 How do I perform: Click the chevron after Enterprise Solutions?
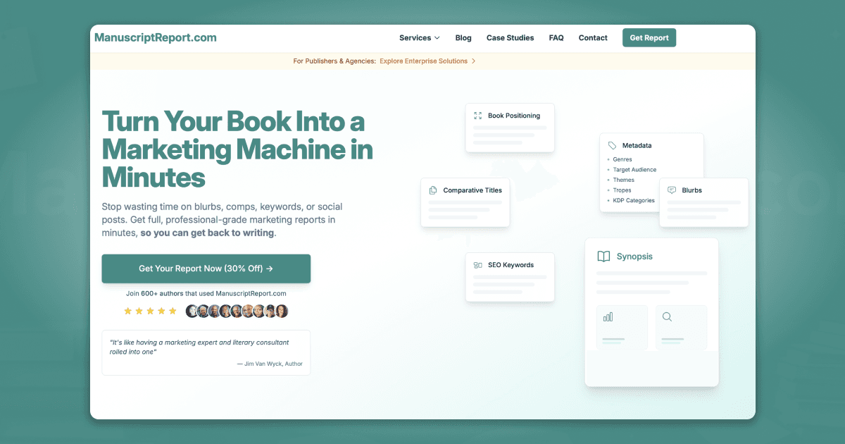pyautogui.click(x=473, y=61)
